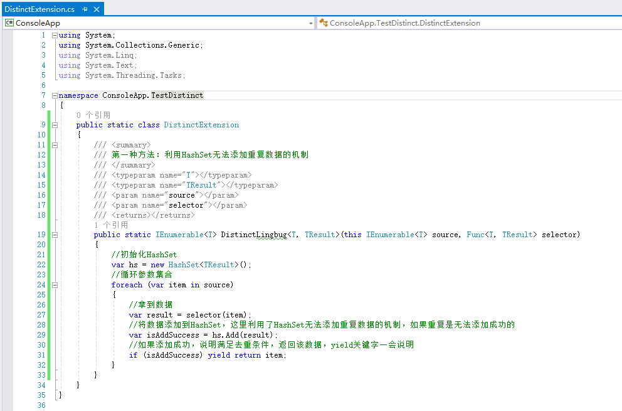622x411 pixels.
Task: Click 'TResult' in typeparam comment line 15
Action: (201, 186)
